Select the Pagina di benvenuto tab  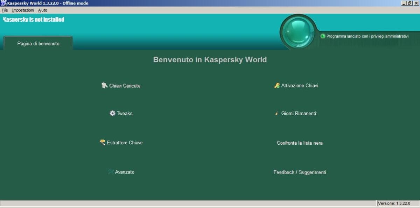(38, 43)
